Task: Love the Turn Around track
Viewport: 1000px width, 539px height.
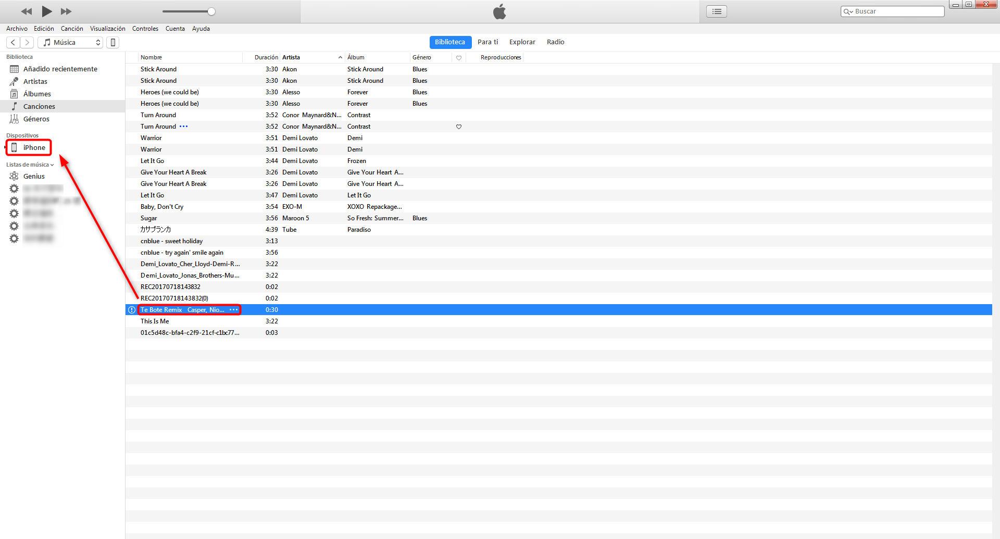Action: pyautogui.click(x=458, y=127)
